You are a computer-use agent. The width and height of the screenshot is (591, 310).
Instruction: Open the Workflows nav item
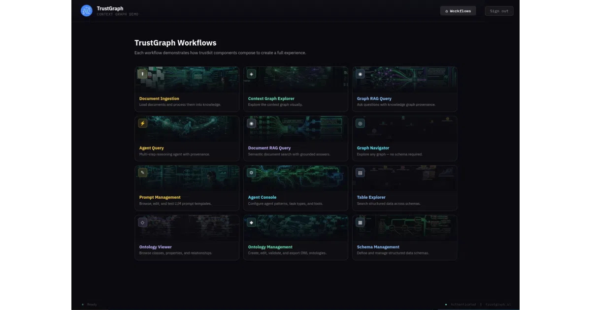pyautogui.click(x=458, y=11)
